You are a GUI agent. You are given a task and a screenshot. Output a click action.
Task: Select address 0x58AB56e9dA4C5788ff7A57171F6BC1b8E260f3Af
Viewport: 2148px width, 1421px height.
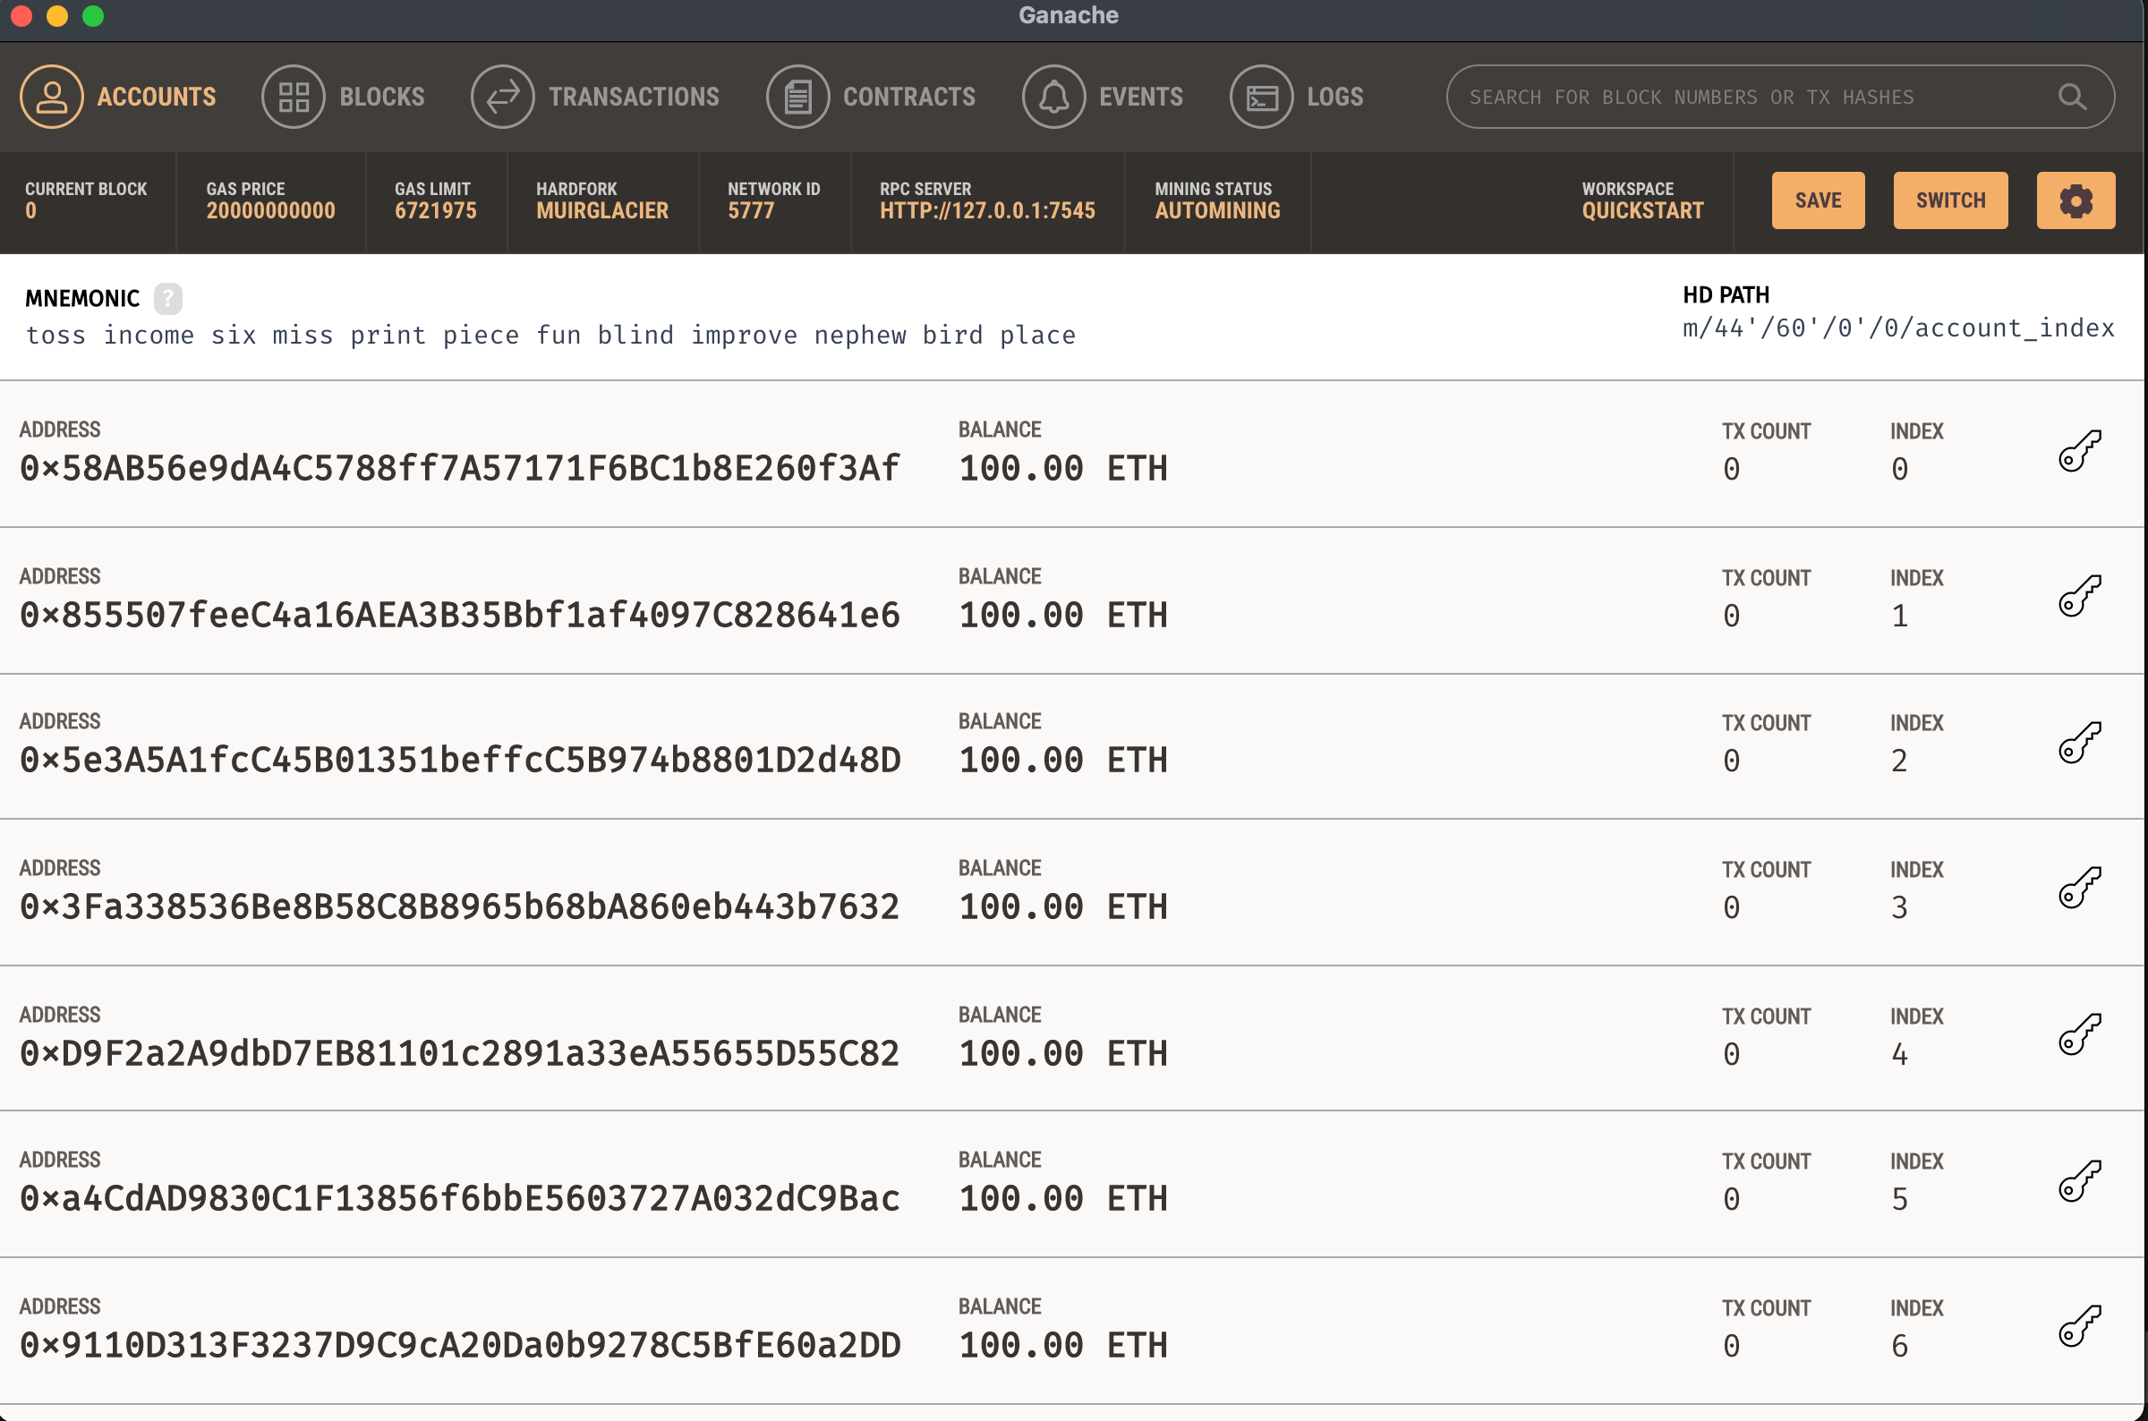tap(460, 469)
